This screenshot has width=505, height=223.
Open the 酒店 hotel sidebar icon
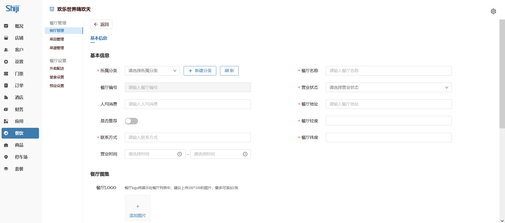(6, 97)
